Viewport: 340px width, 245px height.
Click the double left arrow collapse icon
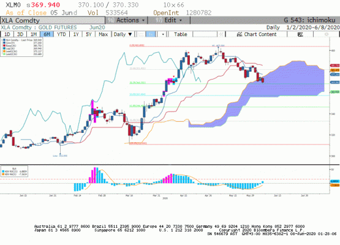tap(221, 34)
